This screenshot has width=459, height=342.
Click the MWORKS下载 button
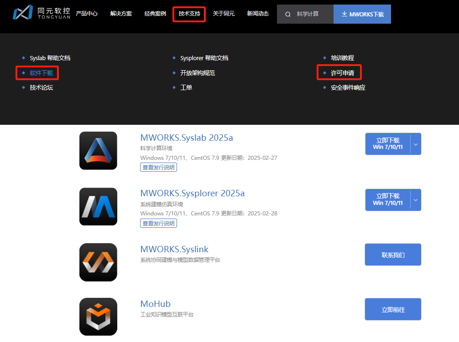coord(362,14)
